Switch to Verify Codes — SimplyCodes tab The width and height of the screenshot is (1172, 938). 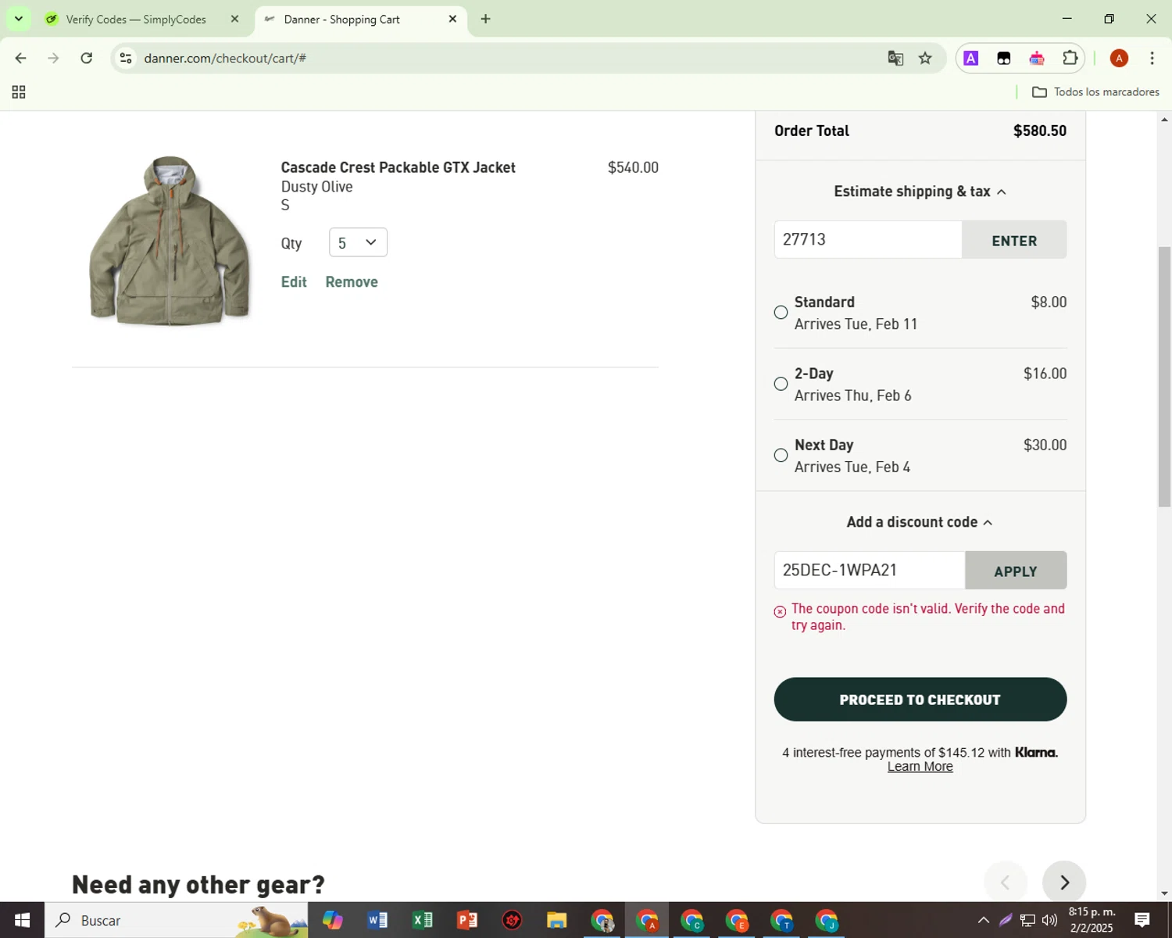point(135,20)
